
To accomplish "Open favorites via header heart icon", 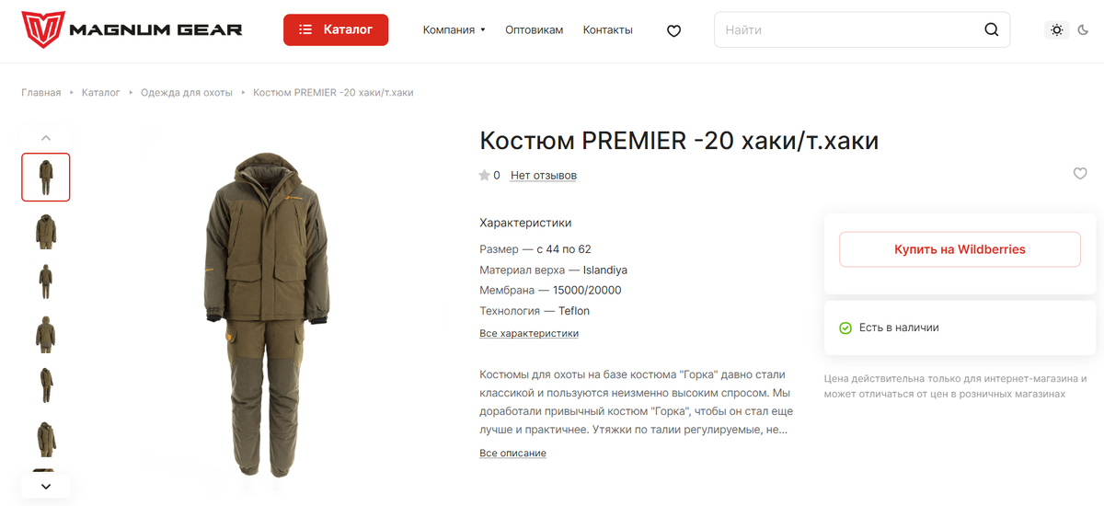I will pyautogui.click(x=673, y=30).
